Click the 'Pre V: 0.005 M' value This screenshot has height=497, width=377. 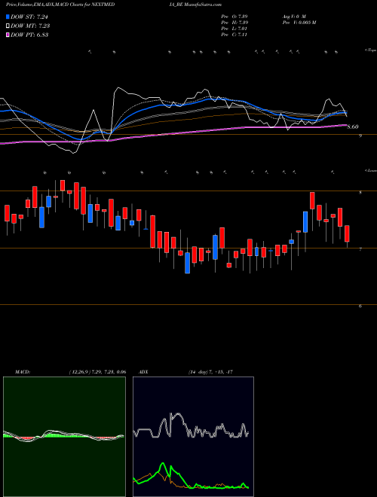pyautogui.click(x=299, y=22)
